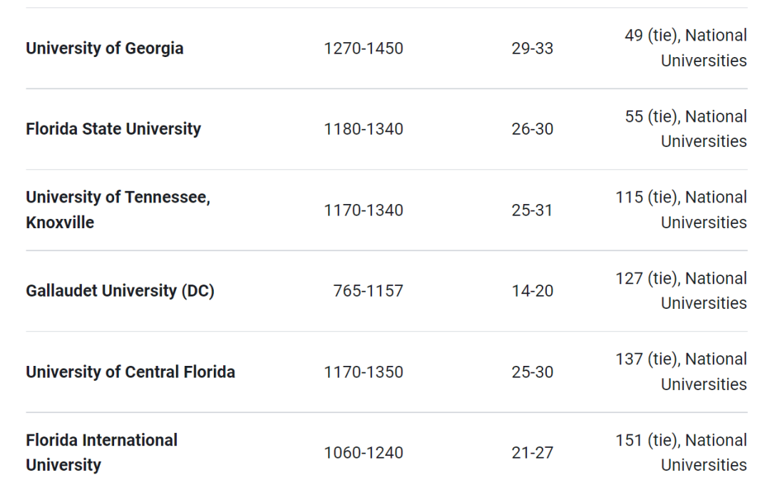770x480 pixels.
Task: Select SAT range 1270-1450 for Georgia
Action: click(x=364, y=48)
